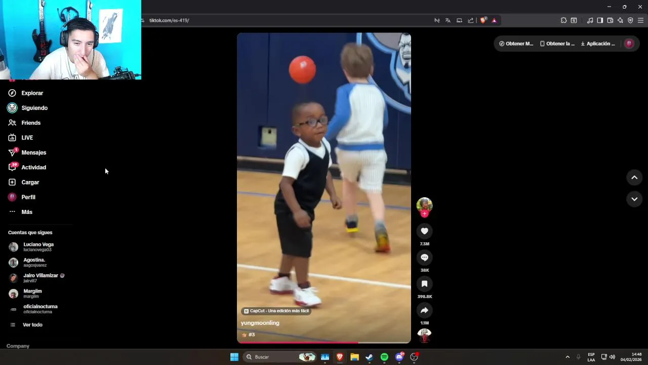Open the Brave Shields lion icon

click(x=483, y=20)
